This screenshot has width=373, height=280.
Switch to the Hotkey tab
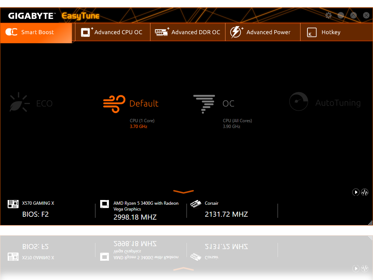coord(324,32)
